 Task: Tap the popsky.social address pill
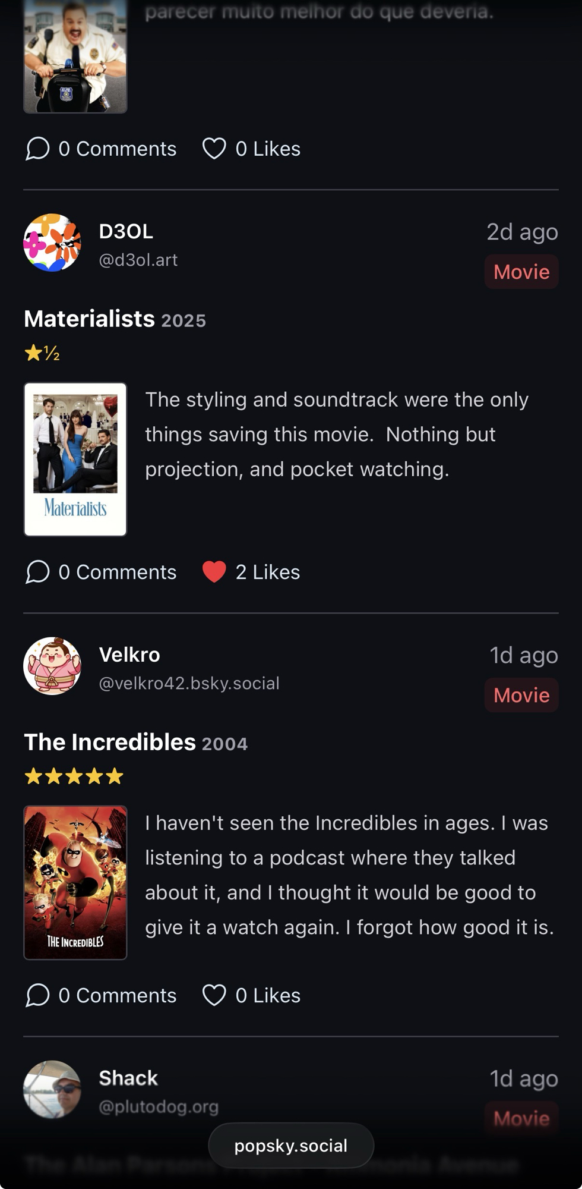[291, 1146]
